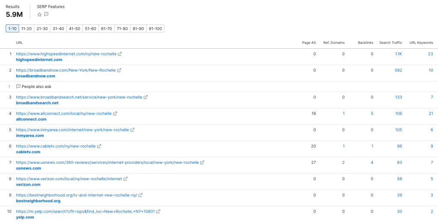The image size is (438, 222).
Task: Click the bold broadbandsearch.net domain link
Action: coord(38,103)
